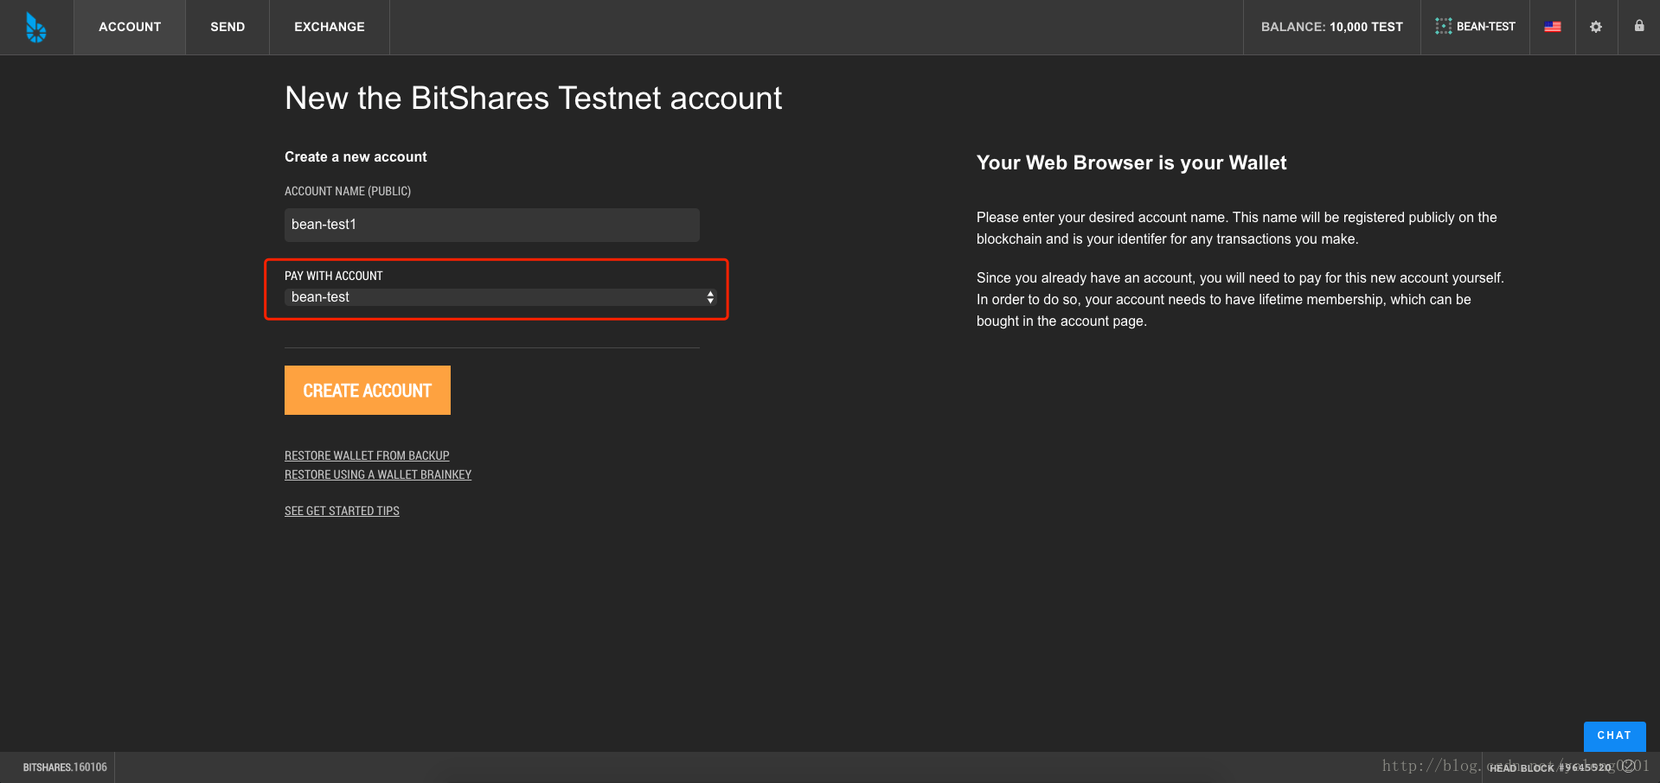Open the Account menu

[x=130, y=27]
